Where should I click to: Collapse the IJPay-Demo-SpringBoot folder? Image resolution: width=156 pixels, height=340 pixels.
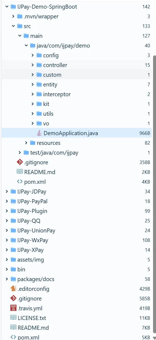click(7, 6)
